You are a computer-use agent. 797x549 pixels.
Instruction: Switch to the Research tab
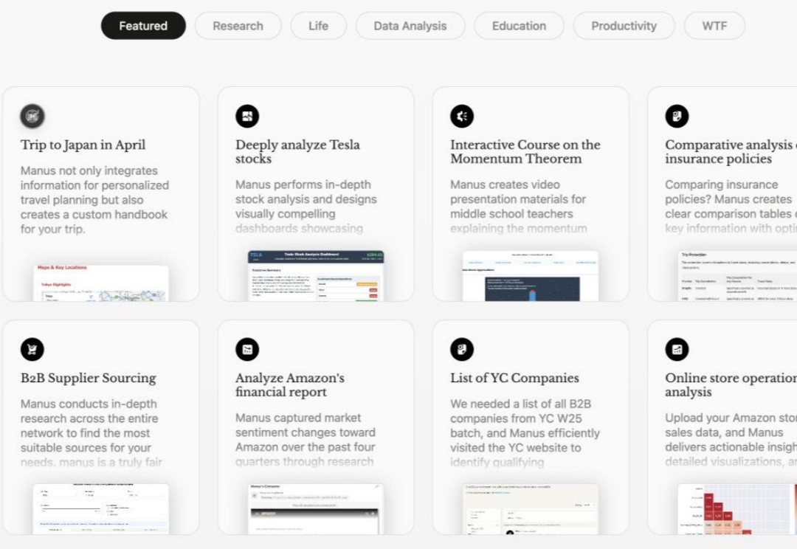point(238,26)
